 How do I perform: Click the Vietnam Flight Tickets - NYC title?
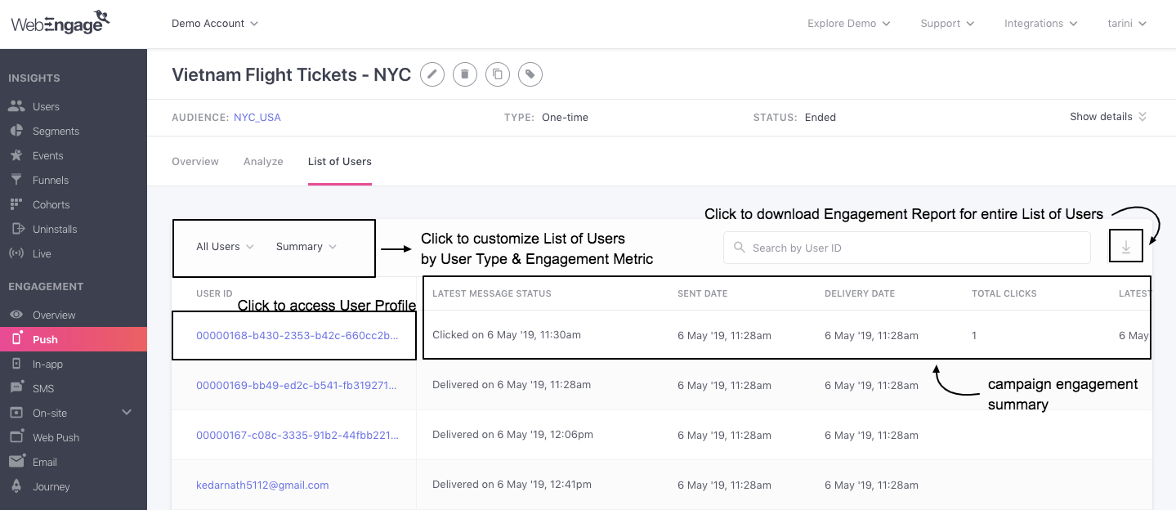291,74
